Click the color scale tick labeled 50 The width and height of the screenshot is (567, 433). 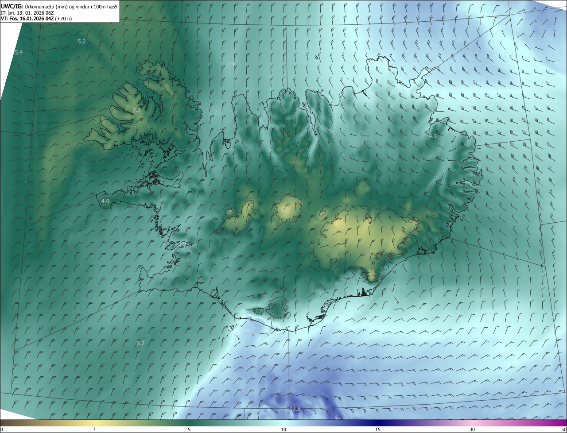563,429
